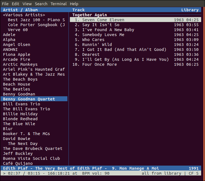
Task: Select album Best Jazz 100 - Piano S
Action: tap(36, 20)
